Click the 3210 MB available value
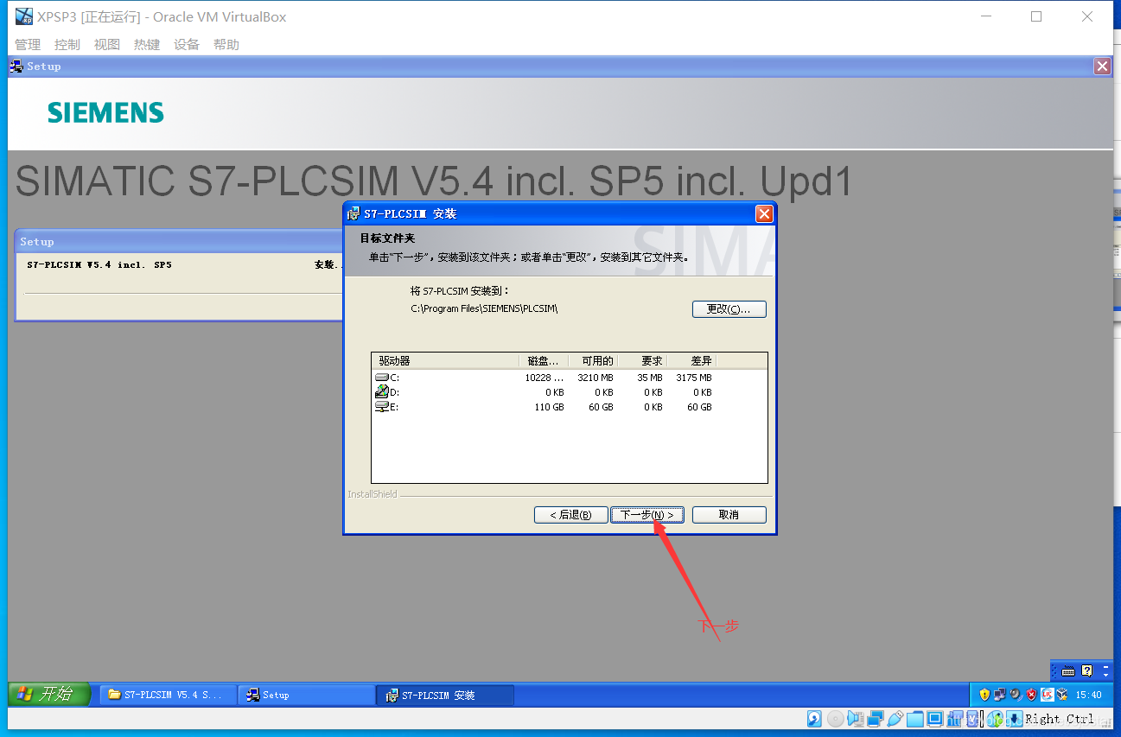The height and width of the screenshot is (737, 1121). click(596, 378)
